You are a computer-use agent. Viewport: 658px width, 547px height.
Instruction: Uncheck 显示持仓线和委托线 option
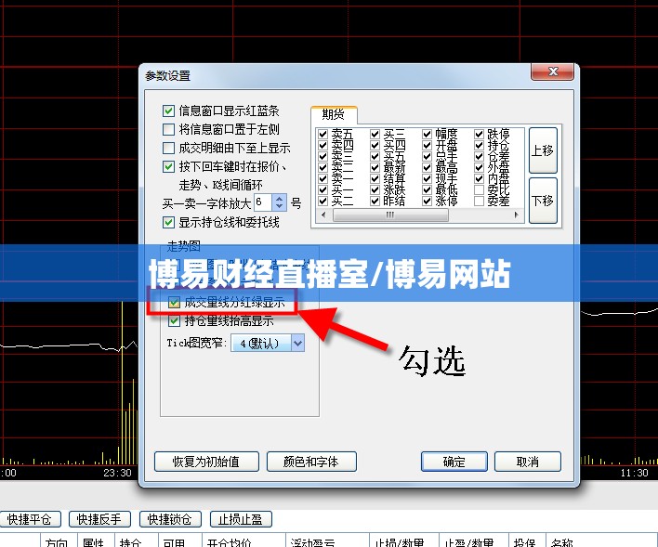click(168, 222)
